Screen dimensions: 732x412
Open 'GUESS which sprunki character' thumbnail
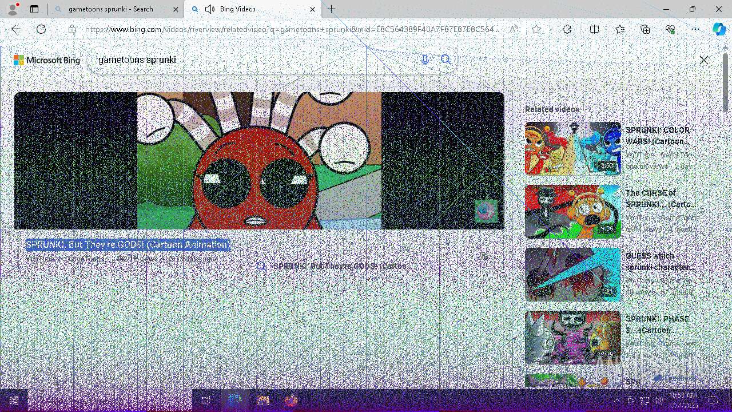click(572, 274)
